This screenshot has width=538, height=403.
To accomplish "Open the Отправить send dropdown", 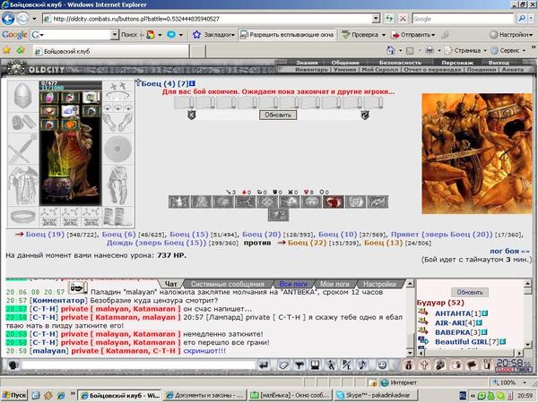I will (433, 35).
